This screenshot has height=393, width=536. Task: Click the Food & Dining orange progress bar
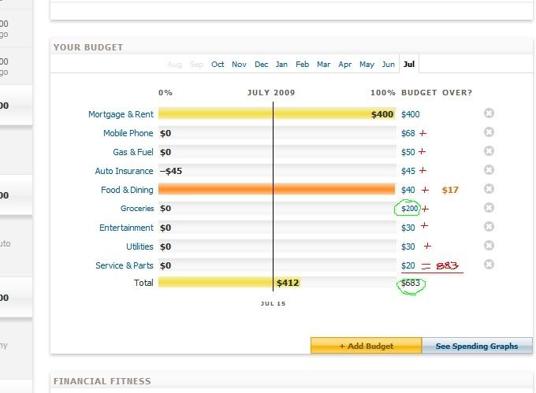(276, 190)
